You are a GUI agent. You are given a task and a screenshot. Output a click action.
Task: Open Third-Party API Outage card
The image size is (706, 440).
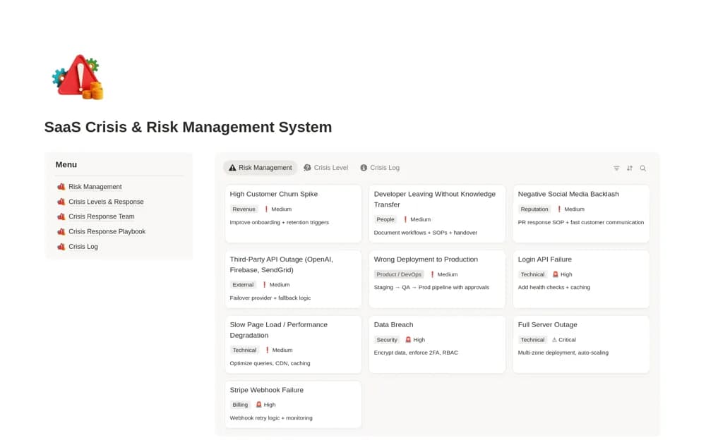(x=293, y=279)
